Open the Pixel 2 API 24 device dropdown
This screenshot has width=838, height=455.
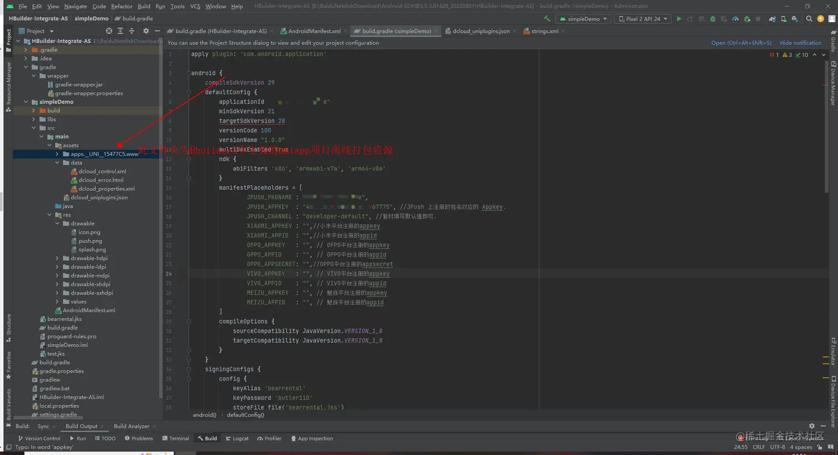click(x=643, y=19)
